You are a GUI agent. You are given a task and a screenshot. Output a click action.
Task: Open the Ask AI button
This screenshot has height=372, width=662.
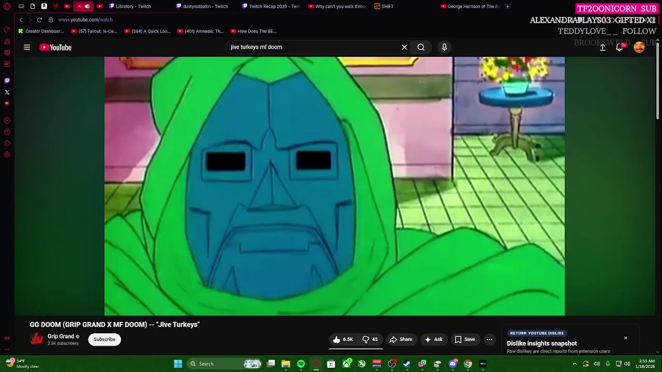pyautogui.click(x=433, y=339)
